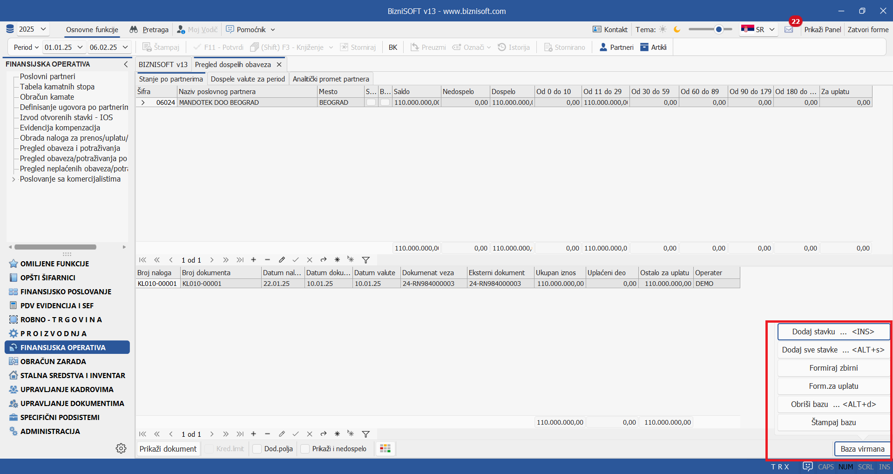
Task: Switch to Dospele valute za period tab
Action: (248, 79)
